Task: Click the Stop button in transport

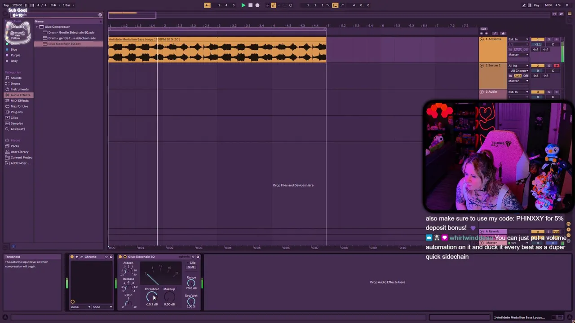Action: [250, 5]
